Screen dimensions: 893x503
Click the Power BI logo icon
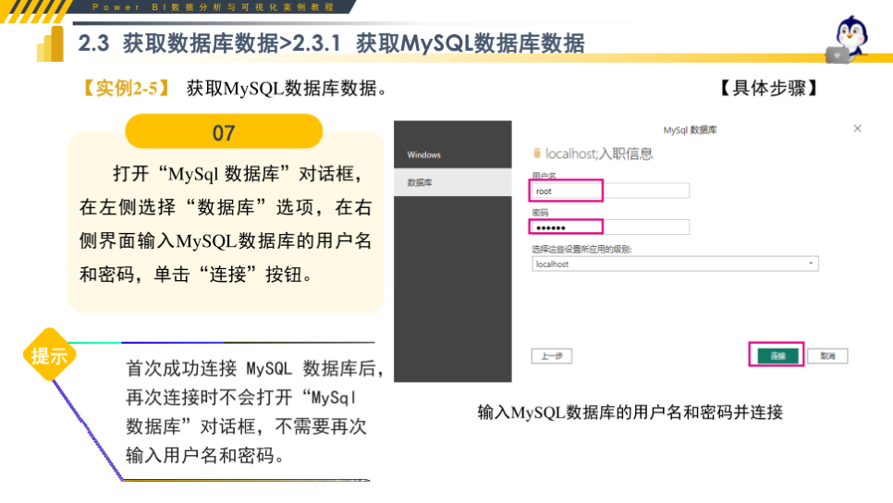(x=51, y=43)
